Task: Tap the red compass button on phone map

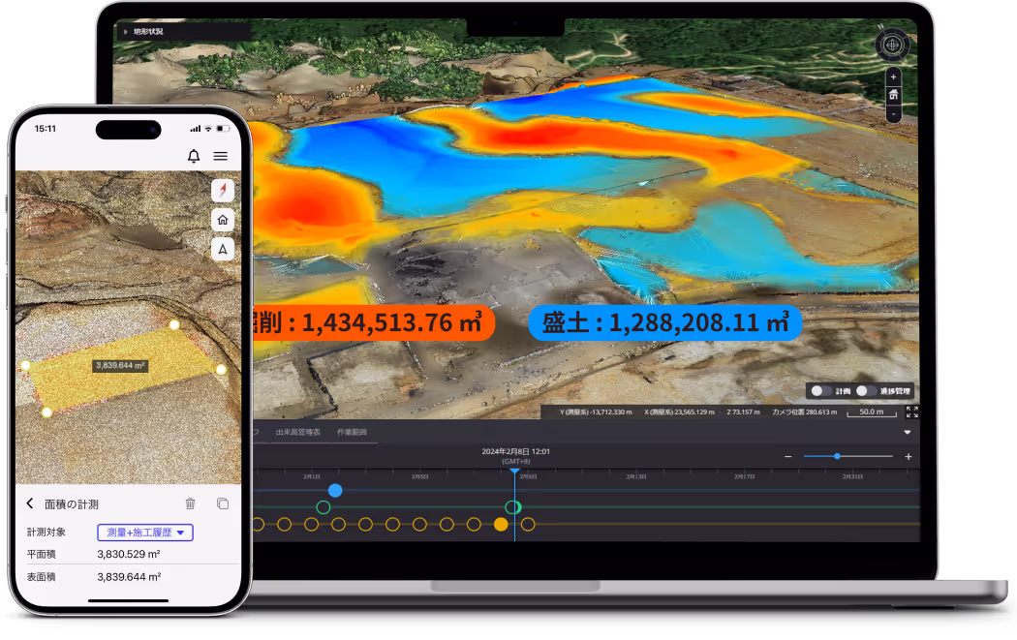Action: coord(223,190)
